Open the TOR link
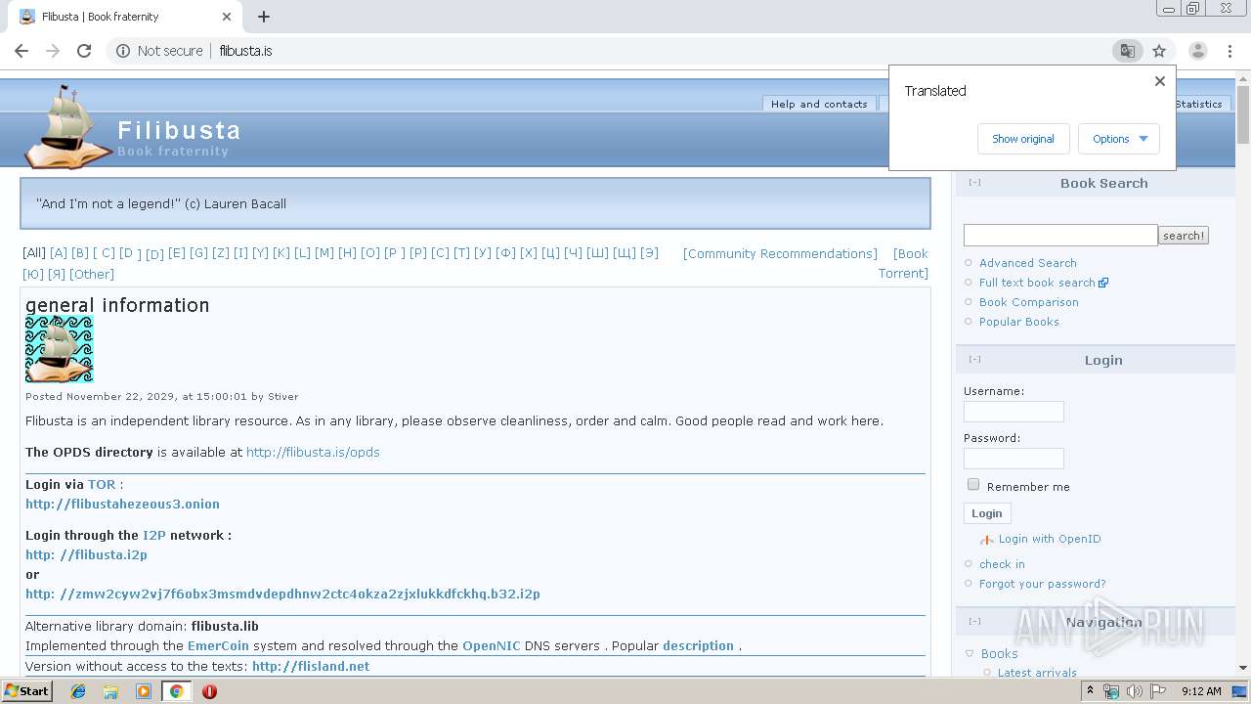 (102, 484)
